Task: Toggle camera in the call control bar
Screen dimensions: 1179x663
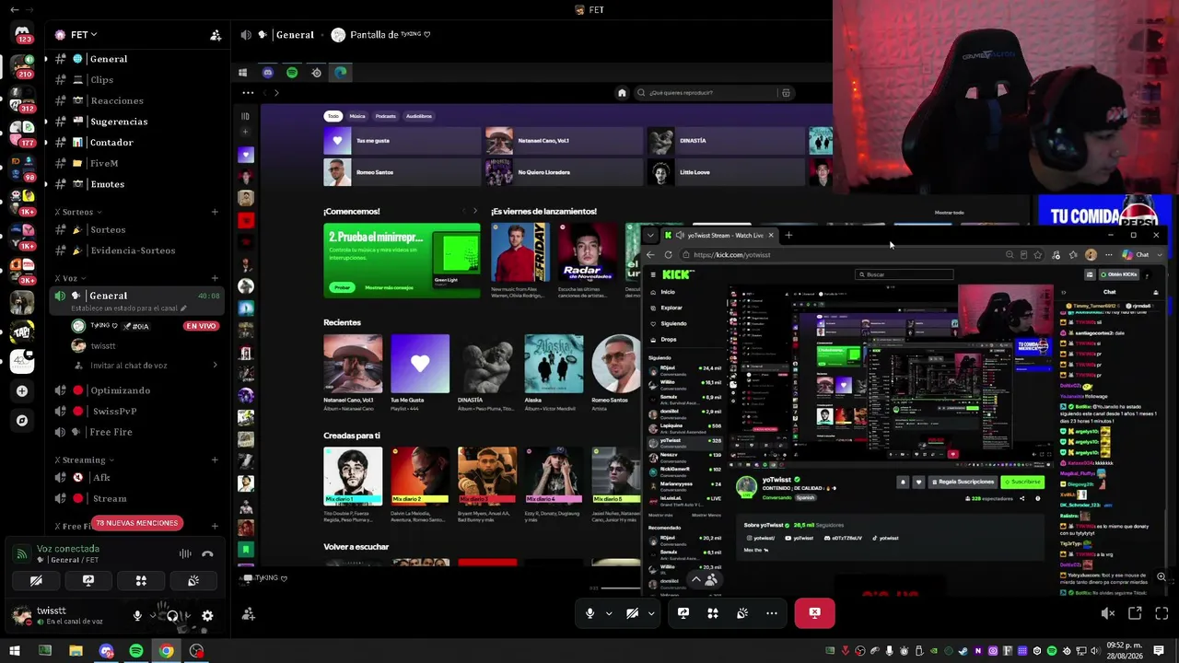Action: pyautogui.click(x=633, y=613)
